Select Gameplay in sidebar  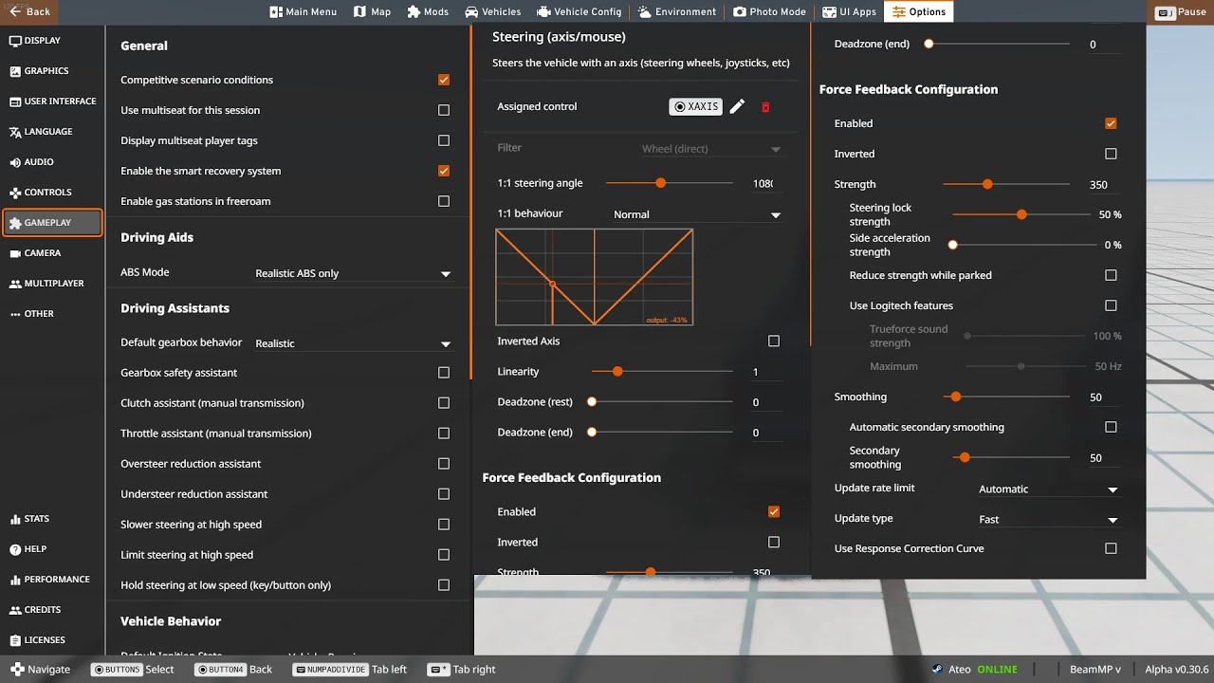[52, 223]
